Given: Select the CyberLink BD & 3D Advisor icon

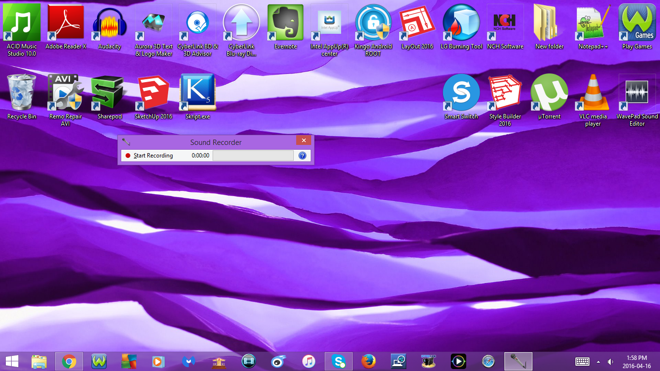Looking at the screenshot, I should tap(198, 30).
